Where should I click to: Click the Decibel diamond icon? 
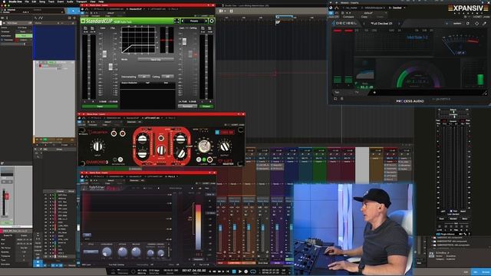476,24
